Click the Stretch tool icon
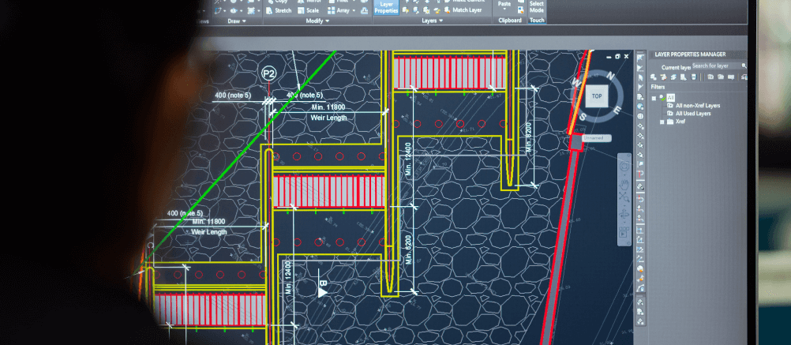 [x=269, y=10]
